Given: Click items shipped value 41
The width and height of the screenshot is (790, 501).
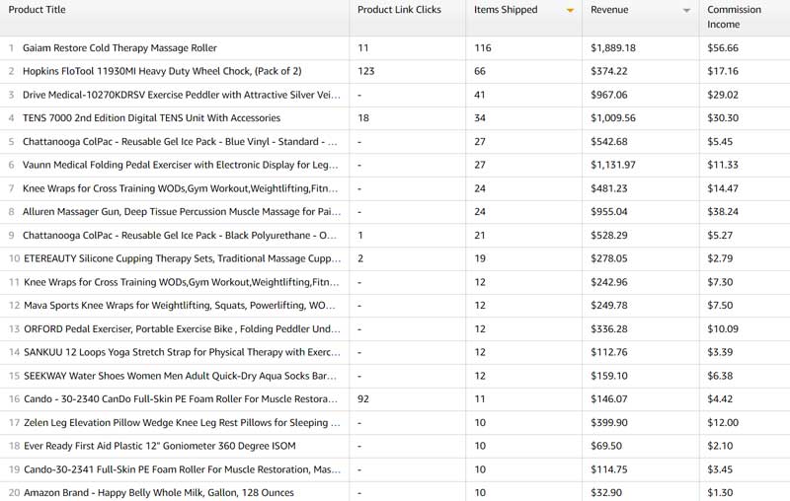Looking at the screenshot, I should 480,95.
